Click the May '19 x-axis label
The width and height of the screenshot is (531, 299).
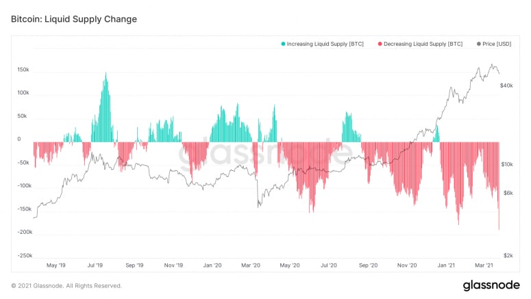55,265
